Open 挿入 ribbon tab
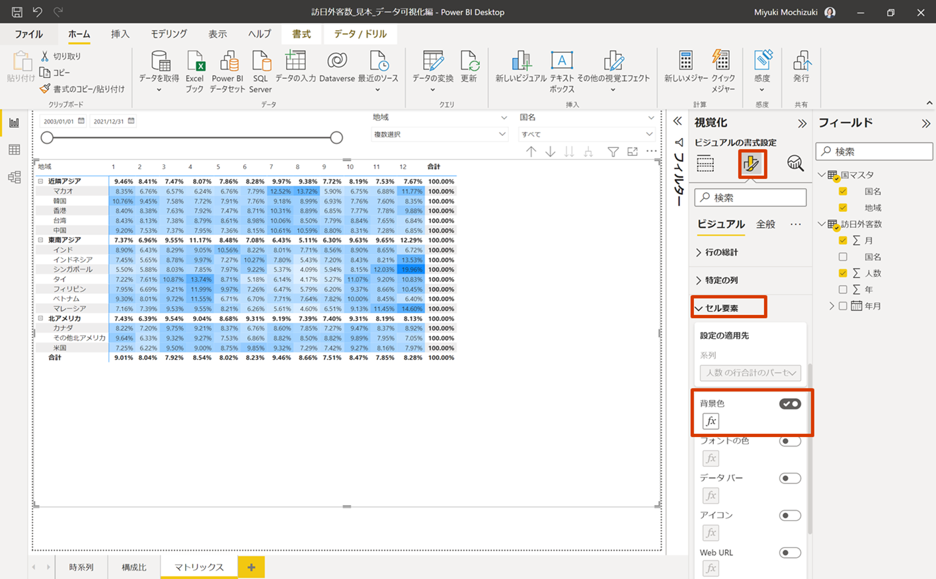The image size is (936, 579). [x=120, y=34]
